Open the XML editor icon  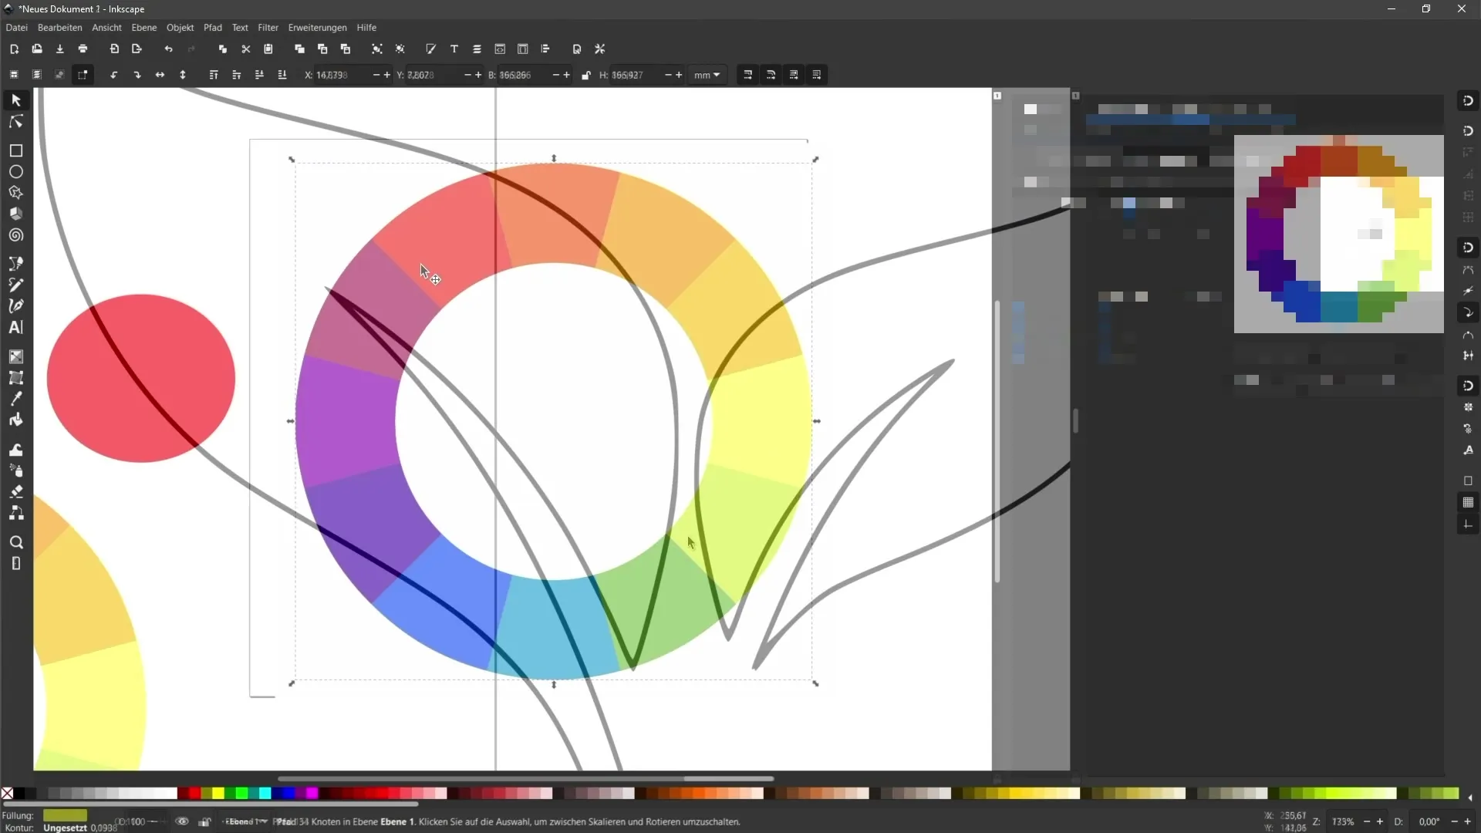click(500, 49)
